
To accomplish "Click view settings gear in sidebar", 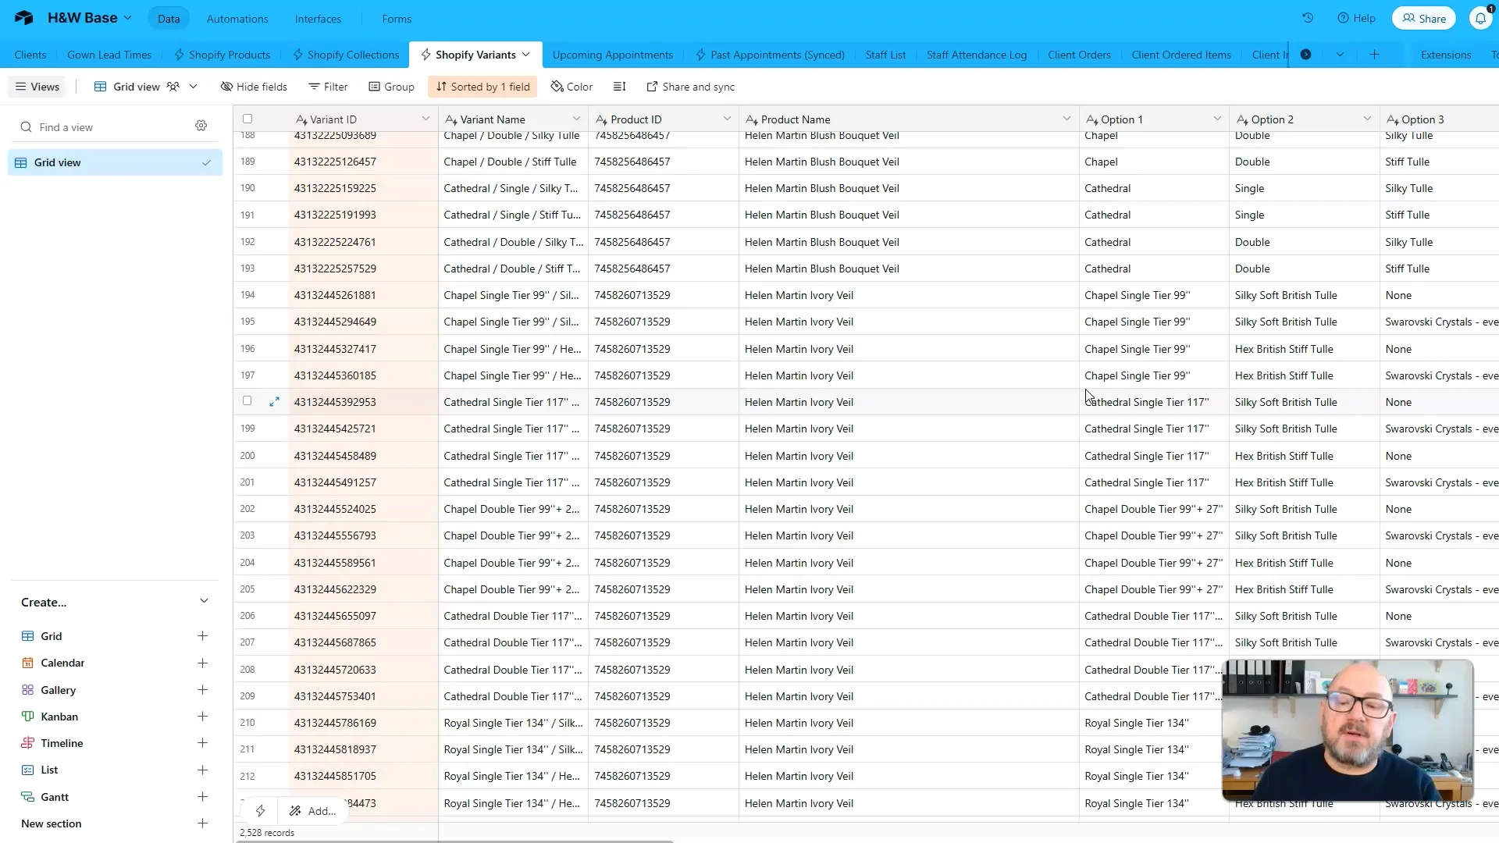I will pos(201,126).
